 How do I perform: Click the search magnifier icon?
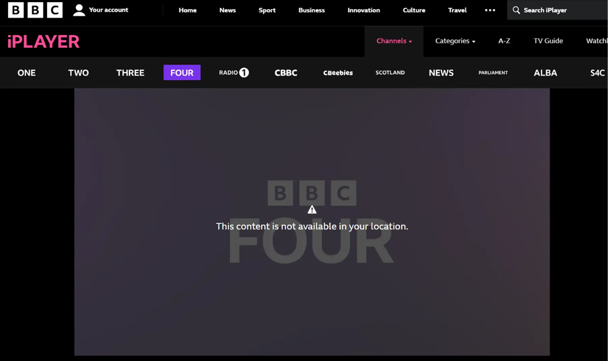pos(516,10)
